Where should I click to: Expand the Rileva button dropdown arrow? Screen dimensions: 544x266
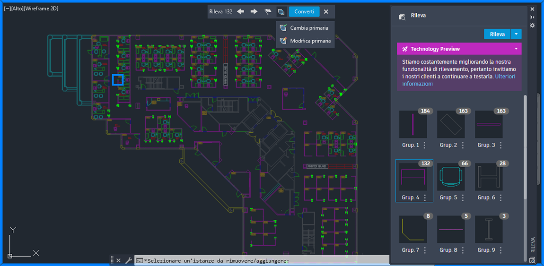click(516, 34)
